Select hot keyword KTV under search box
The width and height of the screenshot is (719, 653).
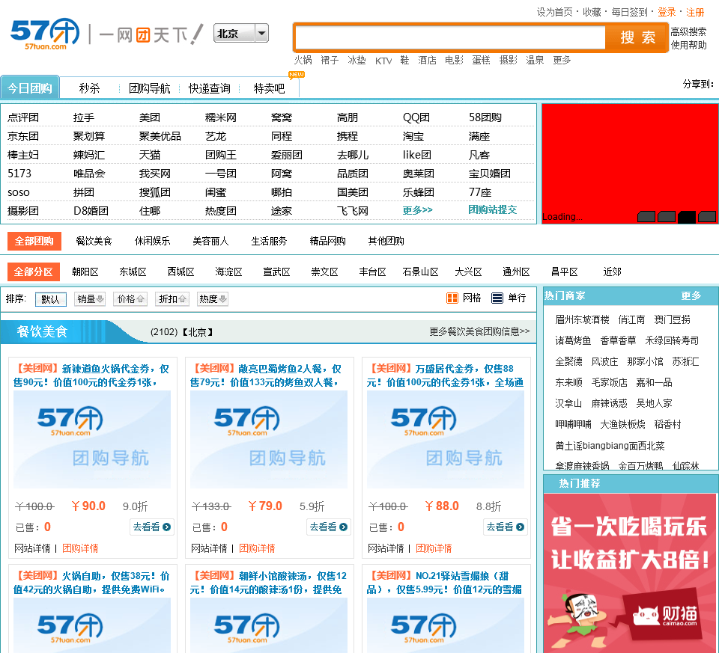[x=383, y=61]
